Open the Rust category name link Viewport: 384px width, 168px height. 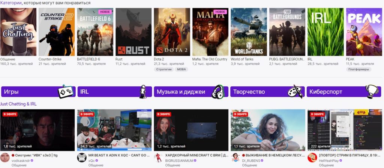[x=119, y=59]
